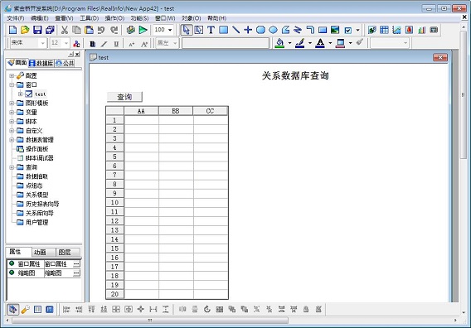Expand the 变量 tree node
Viewport: 471px width, 328px height.
click(12, 113)
